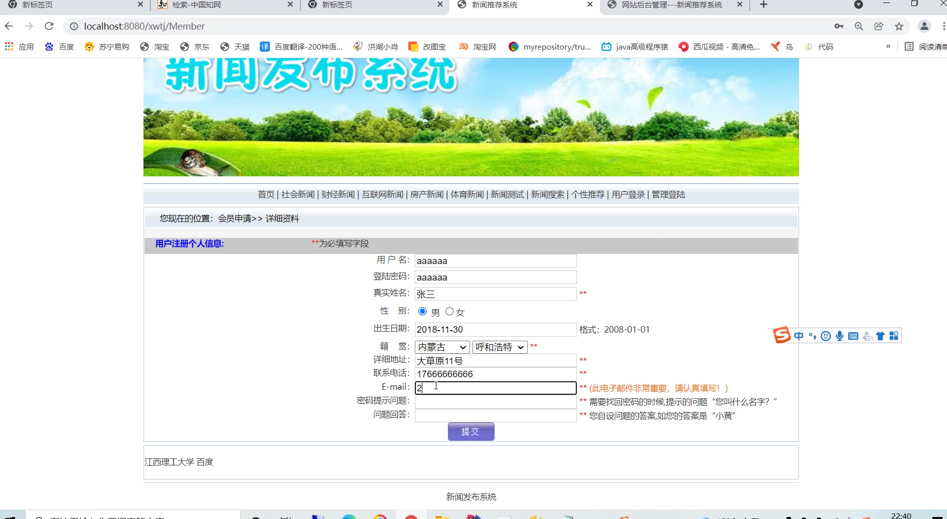Expand the hidden bookmarks overflow chevron
The image size is (947, 519).
click(888, 47)
